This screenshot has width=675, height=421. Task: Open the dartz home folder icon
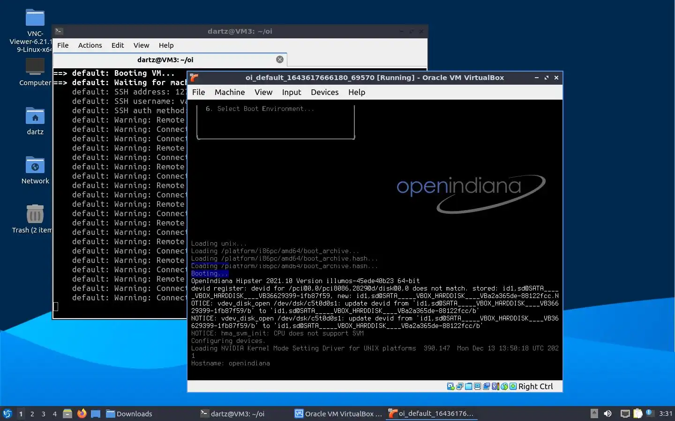35,121
